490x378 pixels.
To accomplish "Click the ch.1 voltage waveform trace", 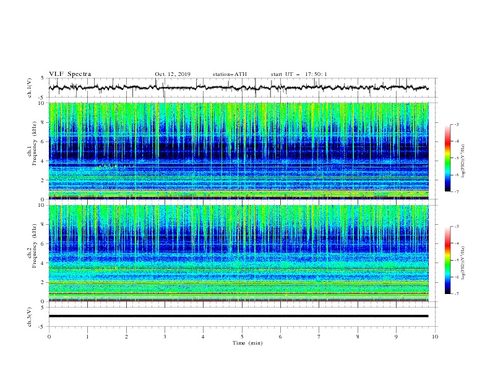I will 238,88.
